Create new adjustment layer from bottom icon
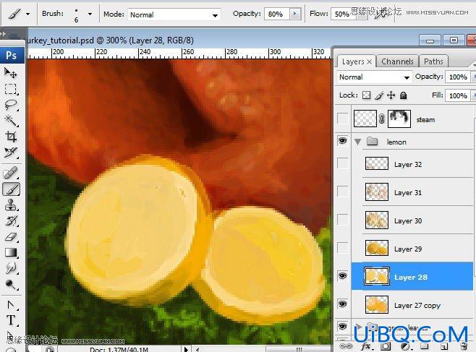Screen dimensions: 476x352 [405, 346]
